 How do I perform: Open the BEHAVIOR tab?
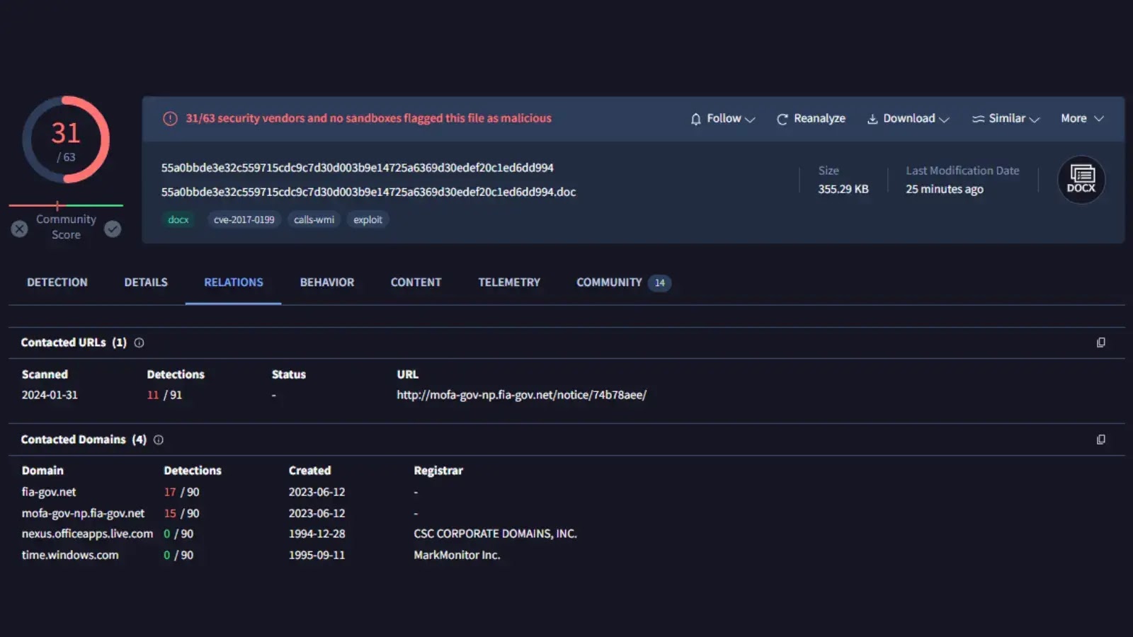(327, 282)
